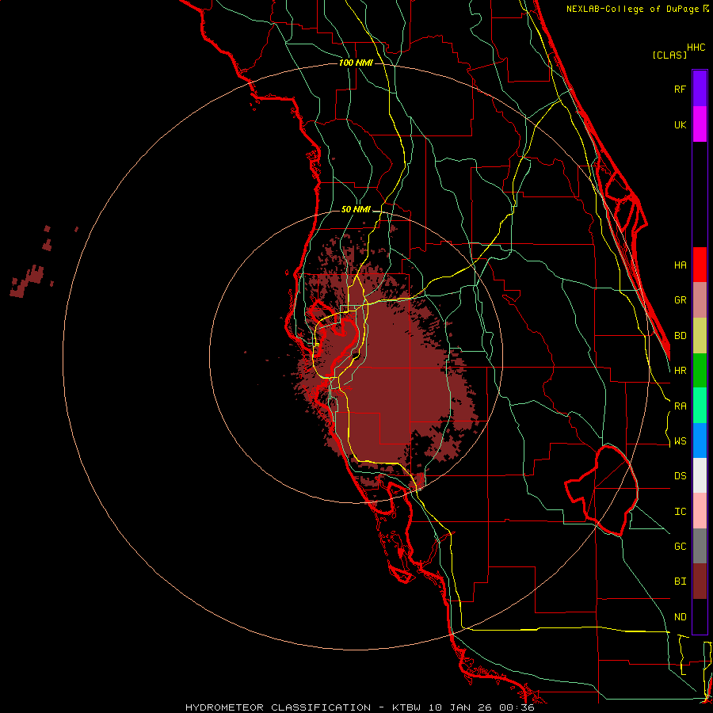
Task: Click the ND black legend swatch
Action: (700, 616)
